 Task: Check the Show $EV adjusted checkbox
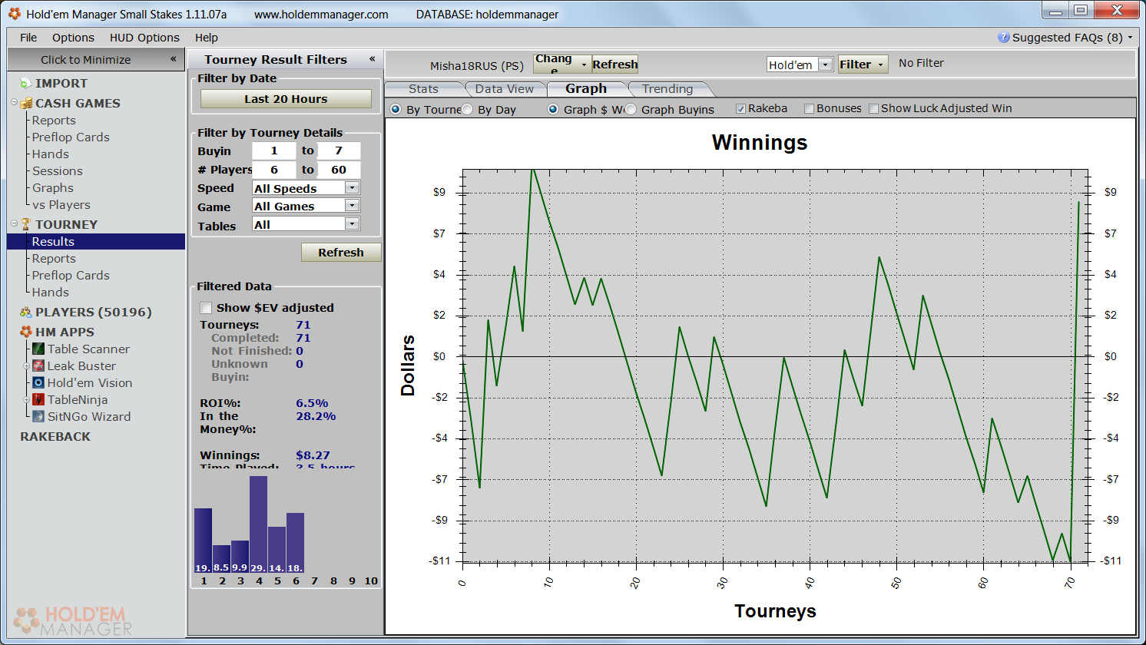tap(206, 308)
